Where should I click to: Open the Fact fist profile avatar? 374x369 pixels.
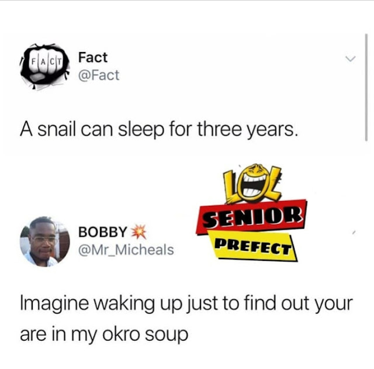45,66
